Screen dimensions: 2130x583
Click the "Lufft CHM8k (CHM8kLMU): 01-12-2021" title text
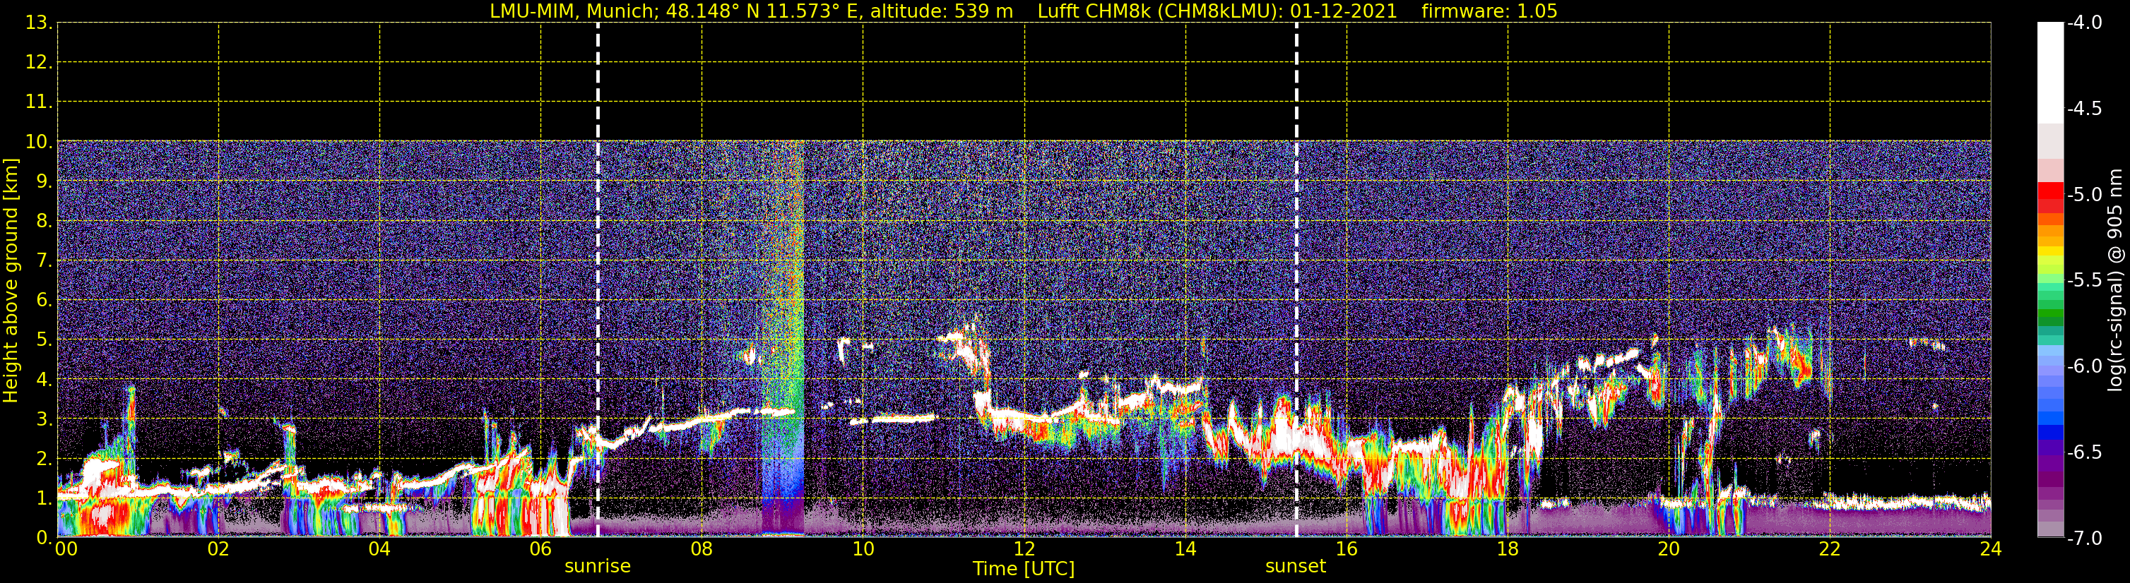click(1217, 11)
